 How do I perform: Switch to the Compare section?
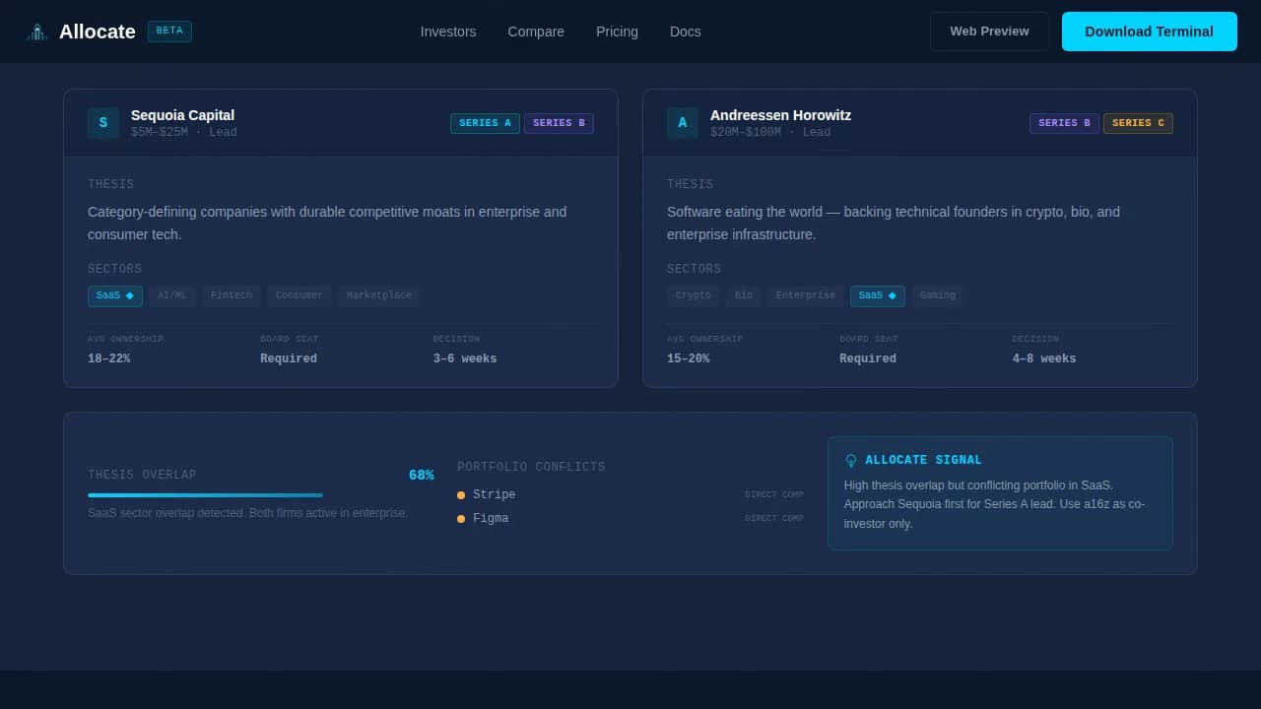536,32
